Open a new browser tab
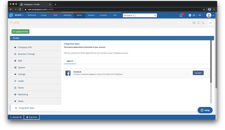This screenshot has width=225, height=130. click(55, 5)
